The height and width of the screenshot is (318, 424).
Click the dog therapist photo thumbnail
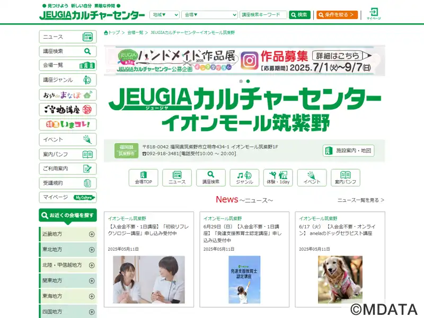[x=340, y=280]
